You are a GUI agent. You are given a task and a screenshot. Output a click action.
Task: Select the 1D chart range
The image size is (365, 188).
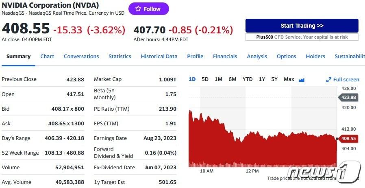(x=192, y=79)
